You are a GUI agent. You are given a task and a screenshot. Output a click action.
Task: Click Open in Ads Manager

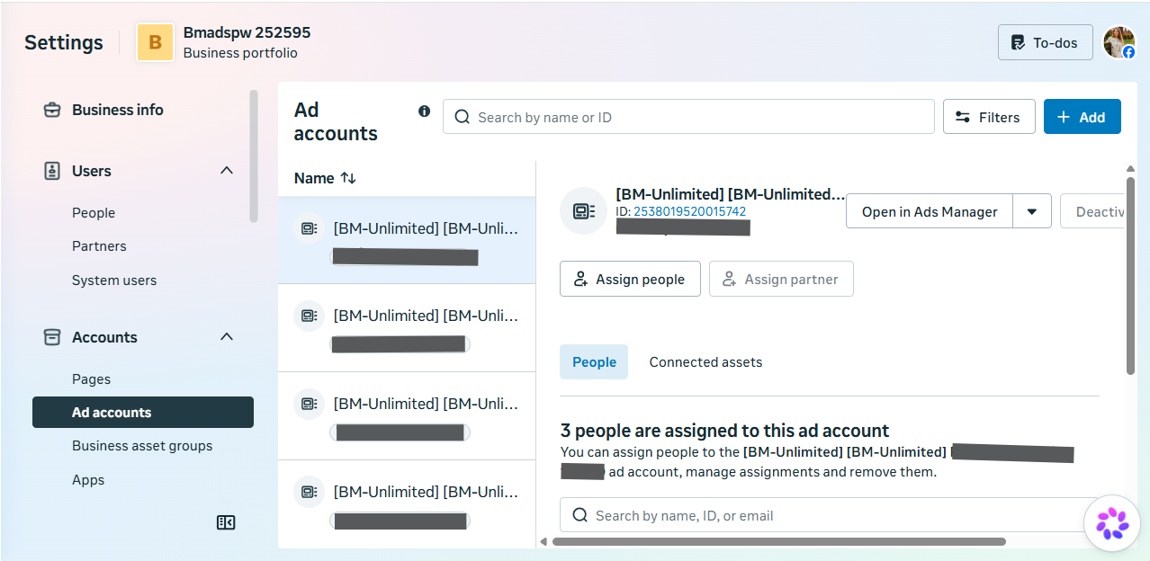[930, 211]
